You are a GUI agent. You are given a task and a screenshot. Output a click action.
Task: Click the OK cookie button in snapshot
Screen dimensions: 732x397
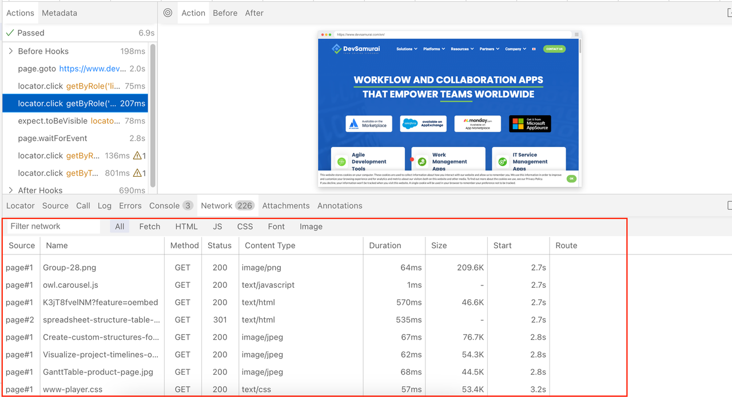pos(571,178)
